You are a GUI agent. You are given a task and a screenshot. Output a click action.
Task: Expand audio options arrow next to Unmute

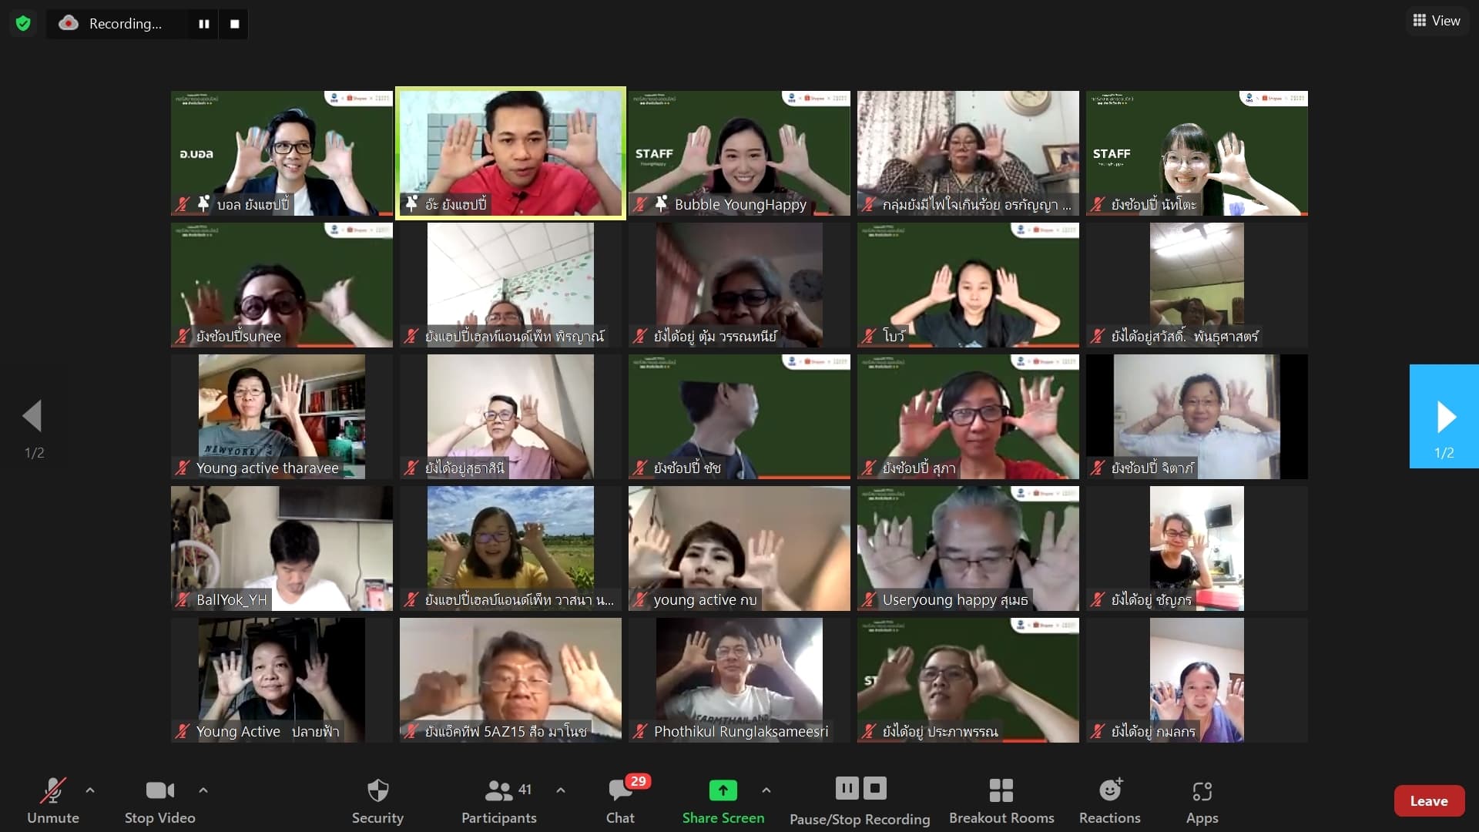click(90, 790)
